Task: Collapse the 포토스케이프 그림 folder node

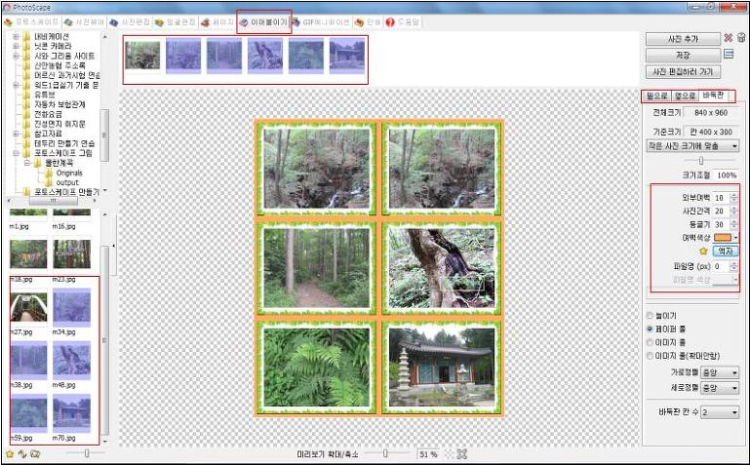Action: [x=16, y=153]
